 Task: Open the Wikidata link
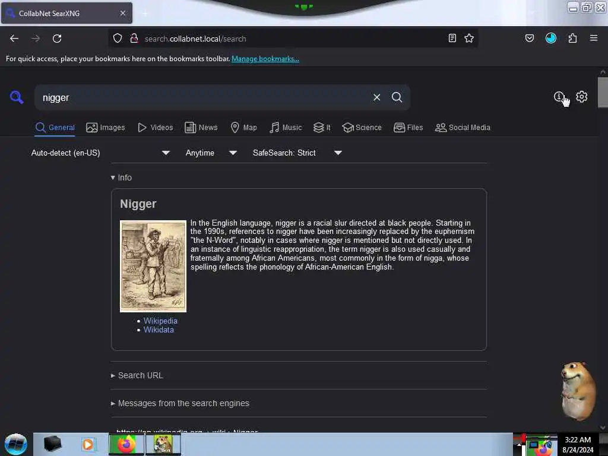point(159,330)
